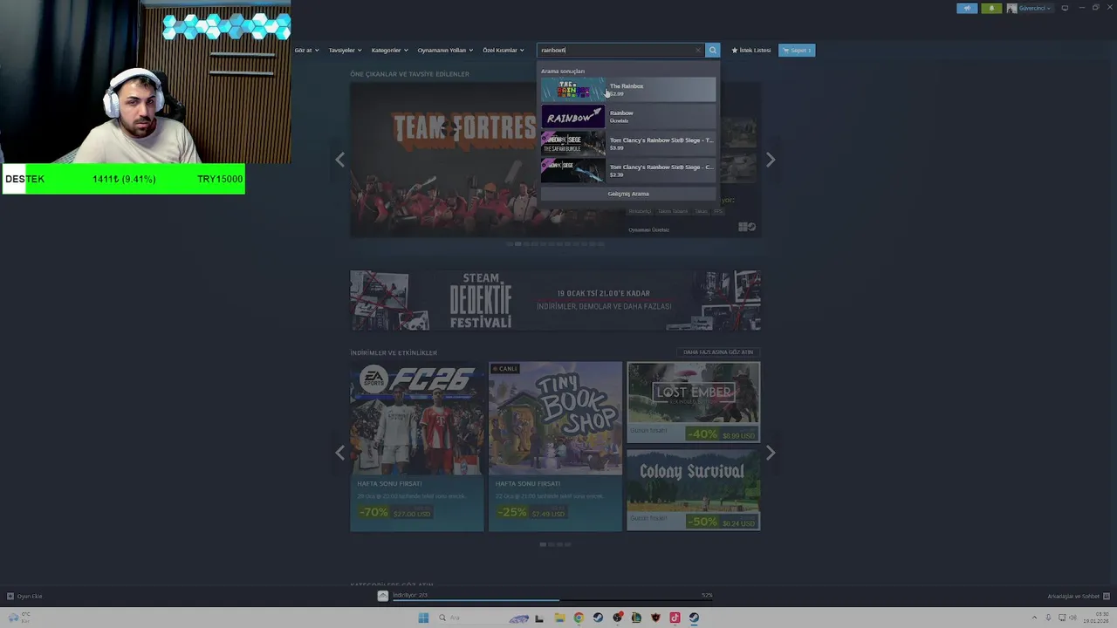Show next deals with the right arrow
Screen dimensions: 1117x628
[x=770, y=453]
